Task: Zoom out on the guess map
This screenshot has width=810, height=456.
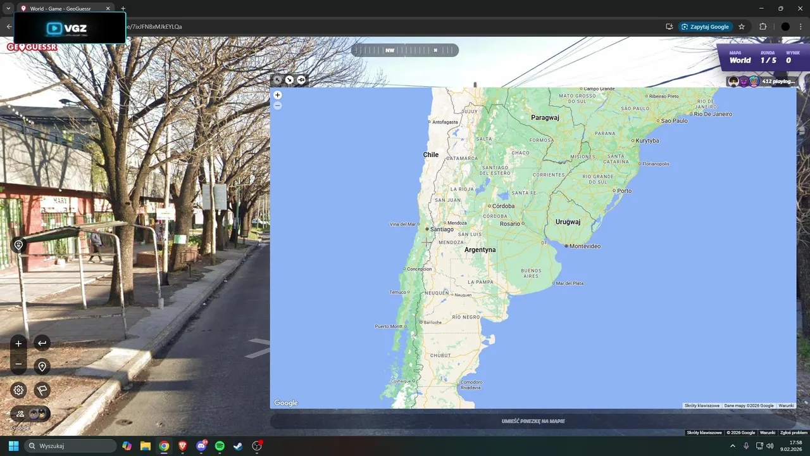Action: pyautogui.click(x=277, y=106)
